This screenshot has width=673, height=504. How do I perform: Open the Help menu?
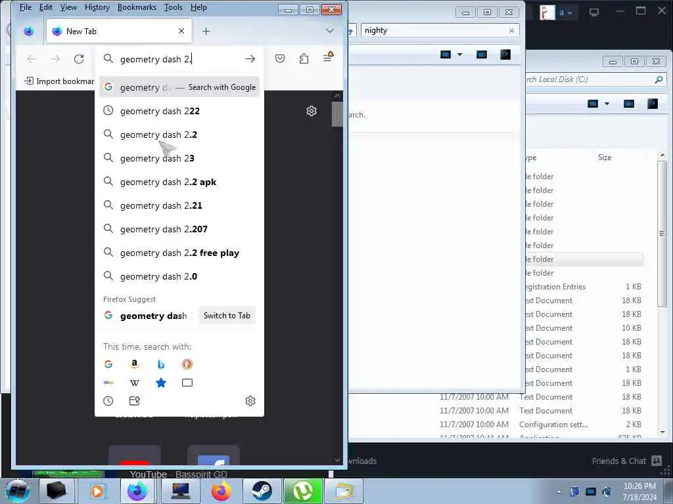point(198,7)
